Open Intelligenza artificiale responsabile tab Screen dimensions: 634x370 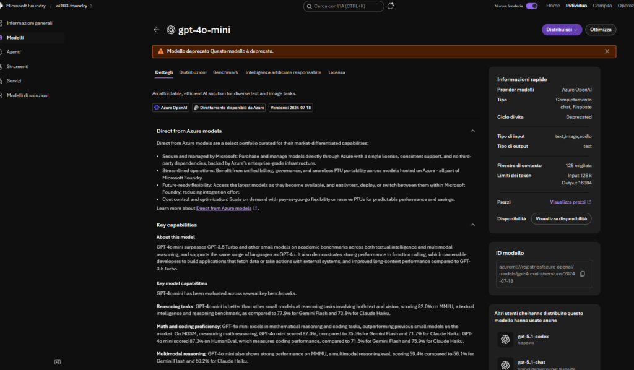click(283, 72)
